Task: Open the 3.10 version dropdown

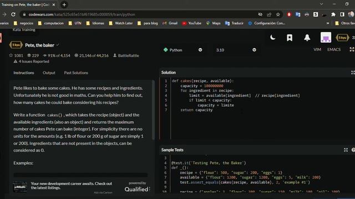Action: 236,50
